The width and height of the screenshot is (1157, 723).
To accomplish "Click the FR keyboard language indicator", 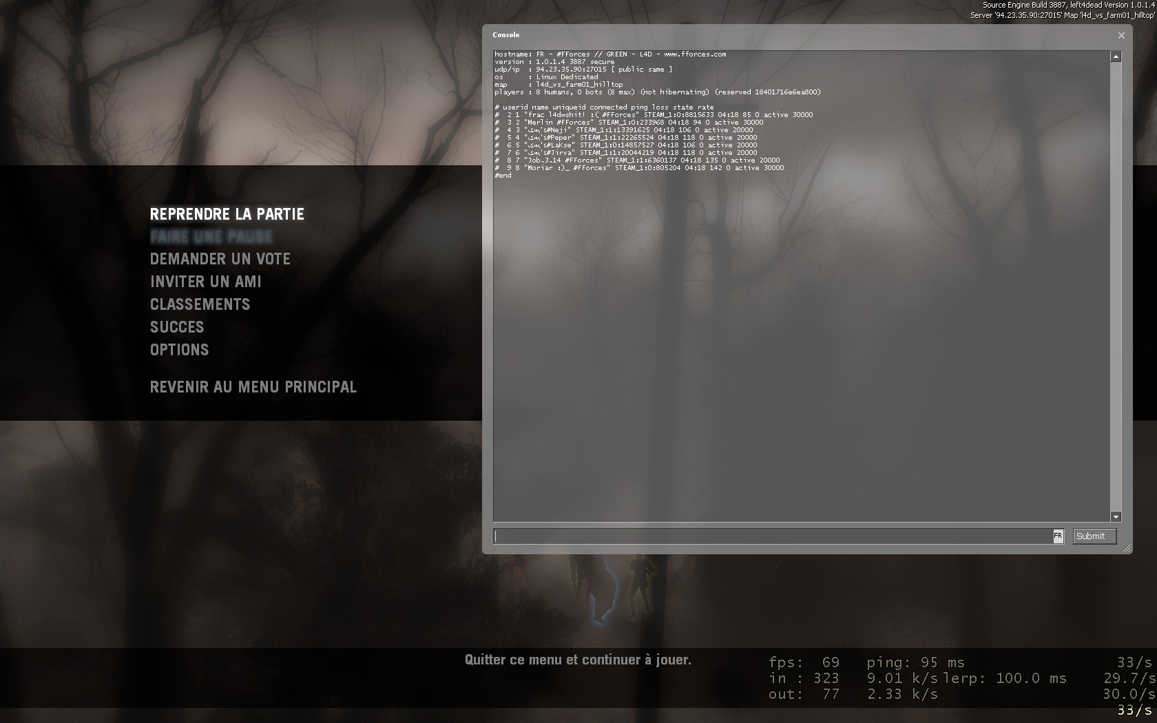I will tap(1058, 536).
